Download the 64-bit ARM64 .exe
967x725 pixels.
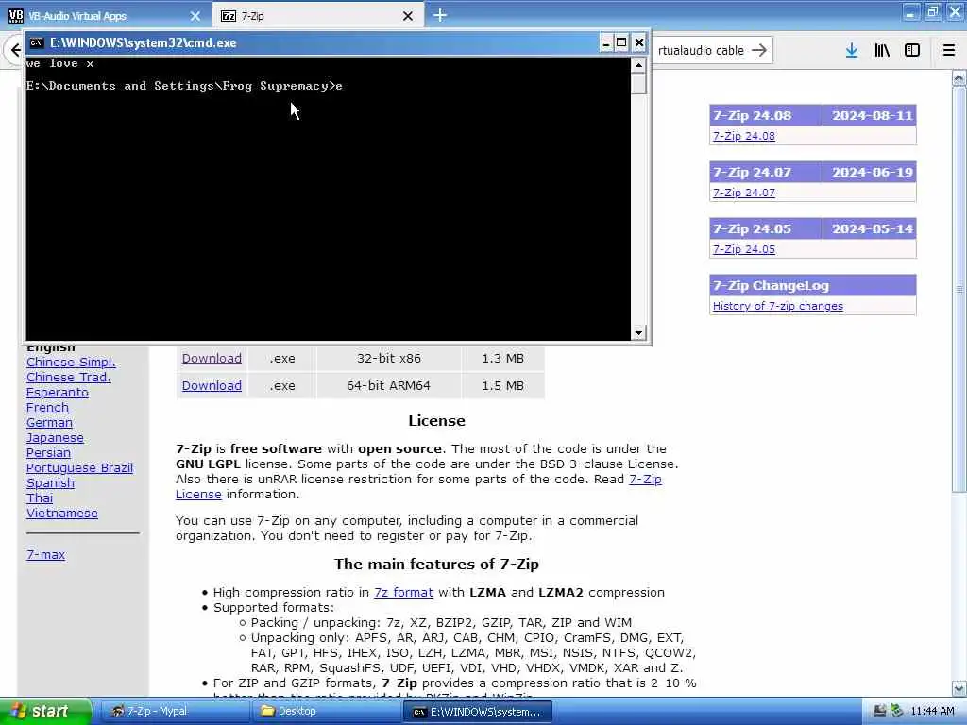(212, 386)
